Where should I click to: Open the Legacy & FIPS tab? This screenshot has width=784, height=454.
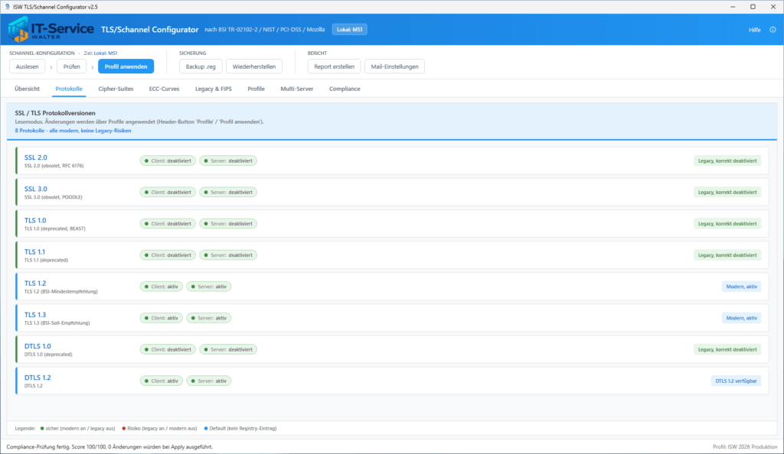[214, 89]
